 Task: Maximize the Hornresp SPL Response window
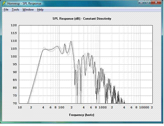(x=148, y=3)
